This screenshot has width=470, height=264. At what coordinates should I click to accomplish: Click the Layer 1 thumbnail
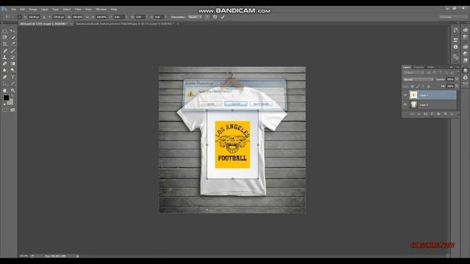[x=413, y=95]
